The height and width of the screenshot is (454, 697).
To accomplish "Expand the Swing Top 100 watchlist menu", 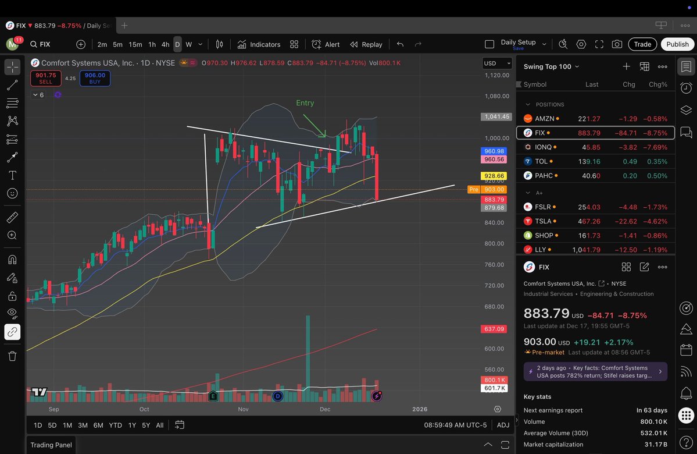I will (552, 66).
